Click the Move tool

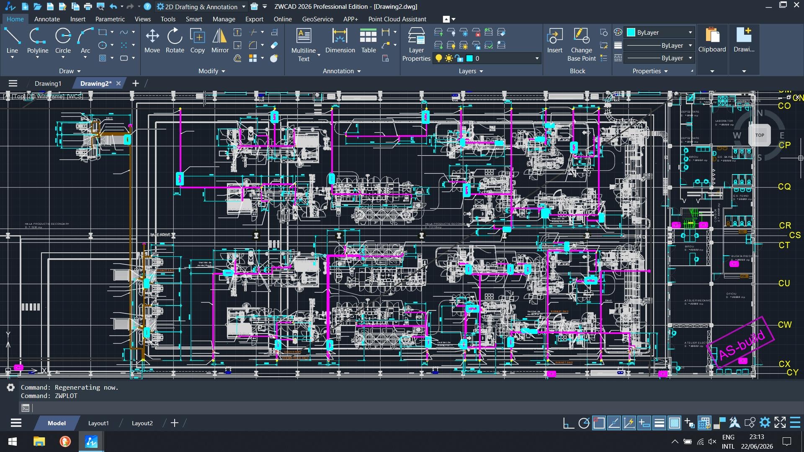[x=152, y=41]
